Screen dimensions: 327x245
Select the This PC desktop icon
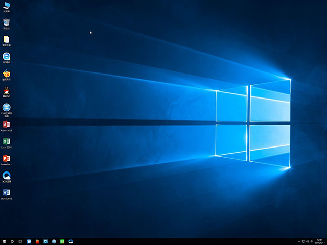[6, 6]
